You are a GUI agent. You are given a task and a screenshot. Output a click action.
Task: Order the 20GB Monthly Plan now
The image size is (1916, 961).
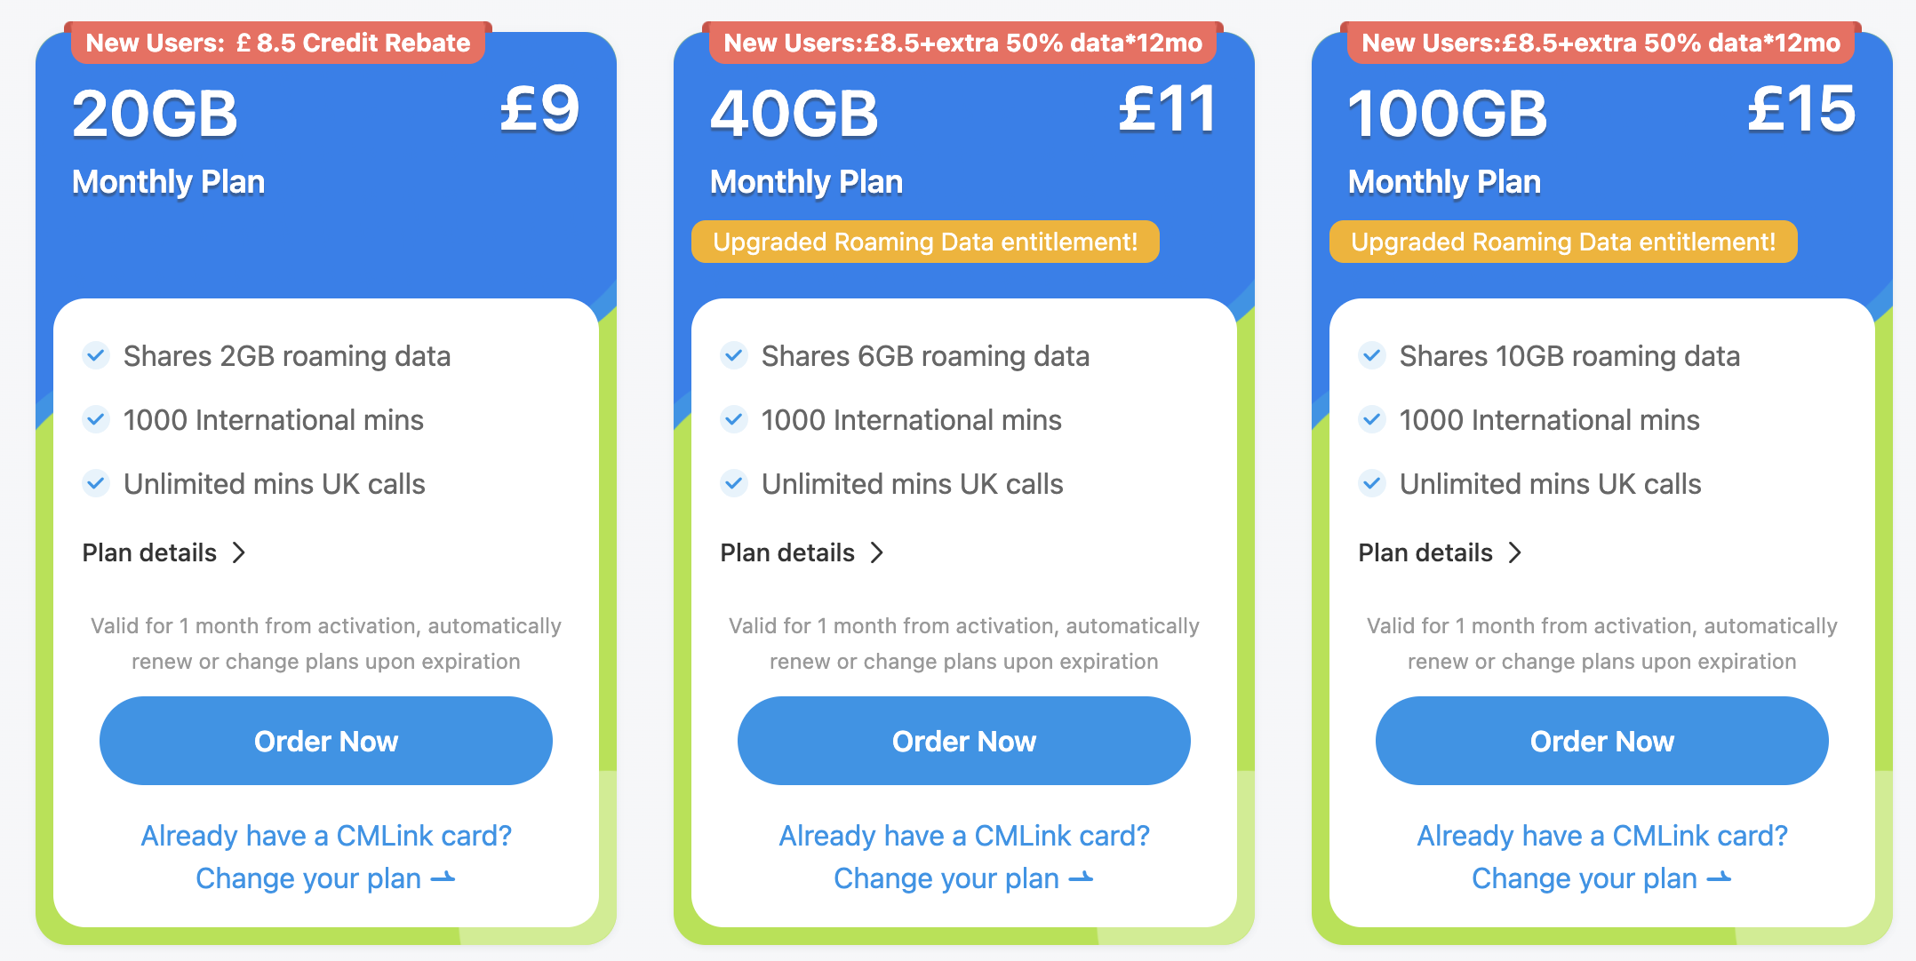click(326, 741)
